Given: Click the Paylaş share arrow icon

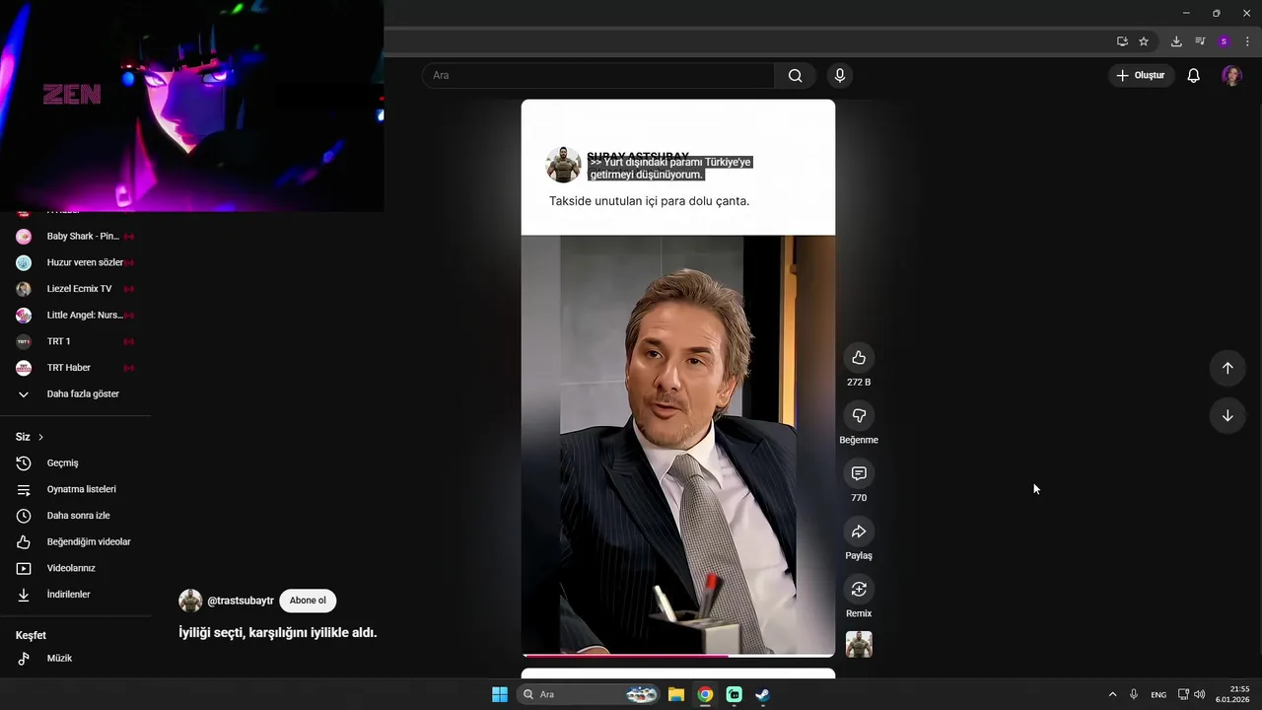Looking at the screenshot, I should (x=859, y=532).
